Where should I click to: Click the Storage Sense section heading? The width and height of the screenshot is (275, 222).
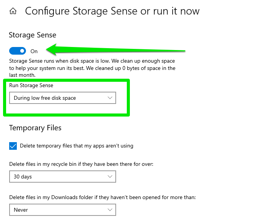tap(32, 35)
